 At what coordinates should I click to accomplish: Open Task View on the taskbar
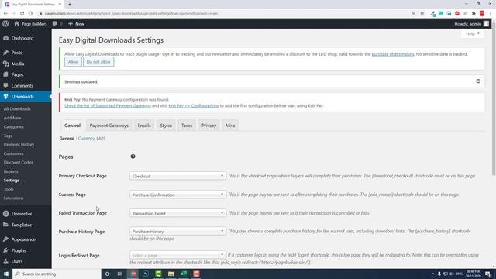pos(120,274)
